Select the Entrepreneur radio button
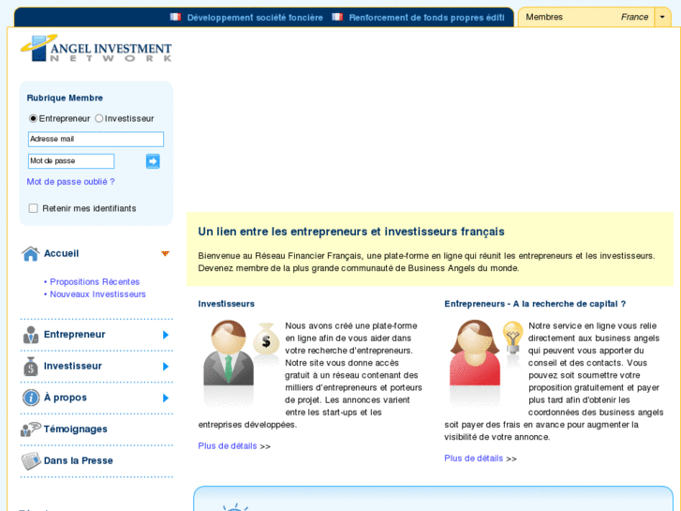 tap(33, 118)
